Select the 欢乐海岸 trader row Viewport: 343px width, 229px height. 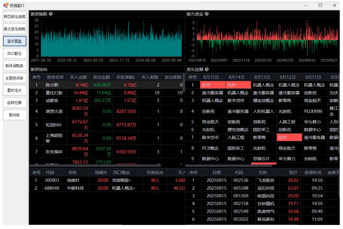pyautogui.click(x=106, y=151)
